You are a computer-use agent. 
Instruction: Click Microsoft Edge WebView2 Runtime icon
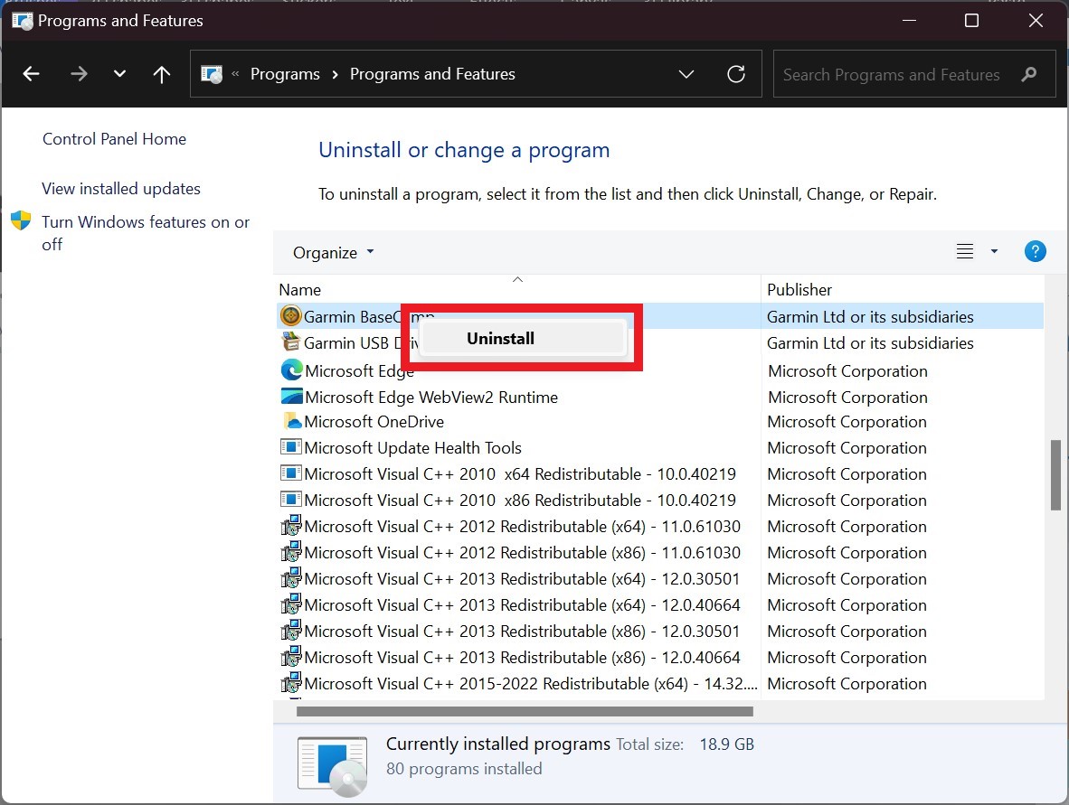pyautogui.click(x=292, y=396)
